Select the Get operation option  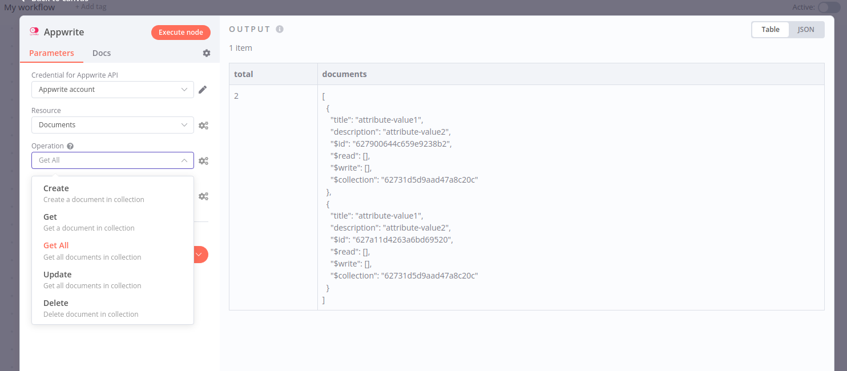pos(113,222)
